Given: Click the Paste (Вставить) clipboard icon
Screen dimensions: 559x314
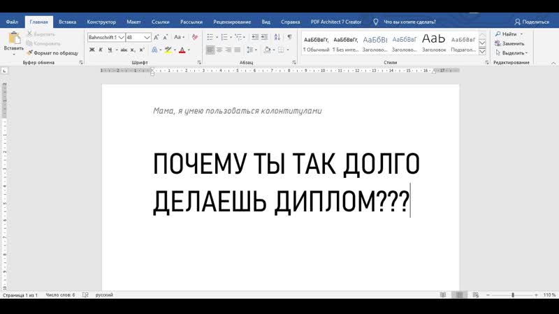Looking at the screenshot, I should (14, 38).
